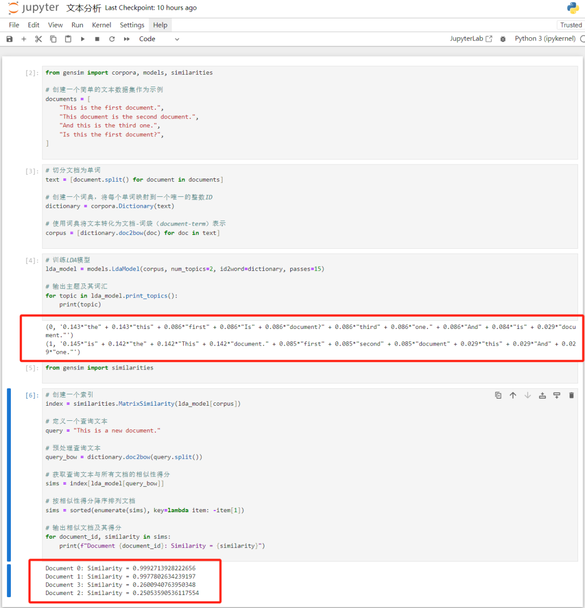Image resolution: width=585 pixels, height=608 pixels.
Task: Restart the kernel with circular arrow
Action: [112, 39]
